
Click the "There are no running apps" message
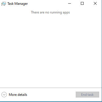[x=50, y=12]
